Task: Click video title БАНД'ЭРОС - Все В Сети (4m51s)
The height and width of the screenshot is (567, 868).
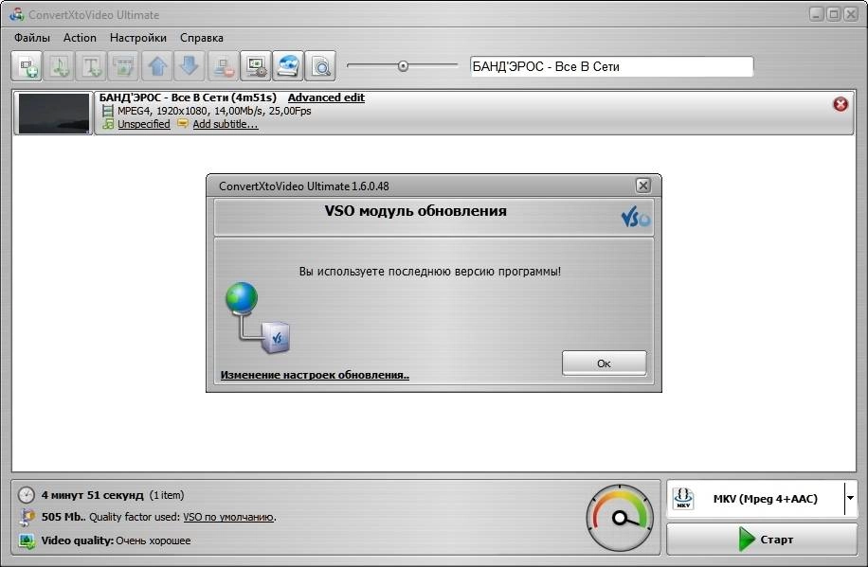Action: click(188, 97)
